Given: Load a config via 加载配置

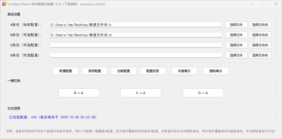Looking at the screenshot, I should (x=124, y=71).
